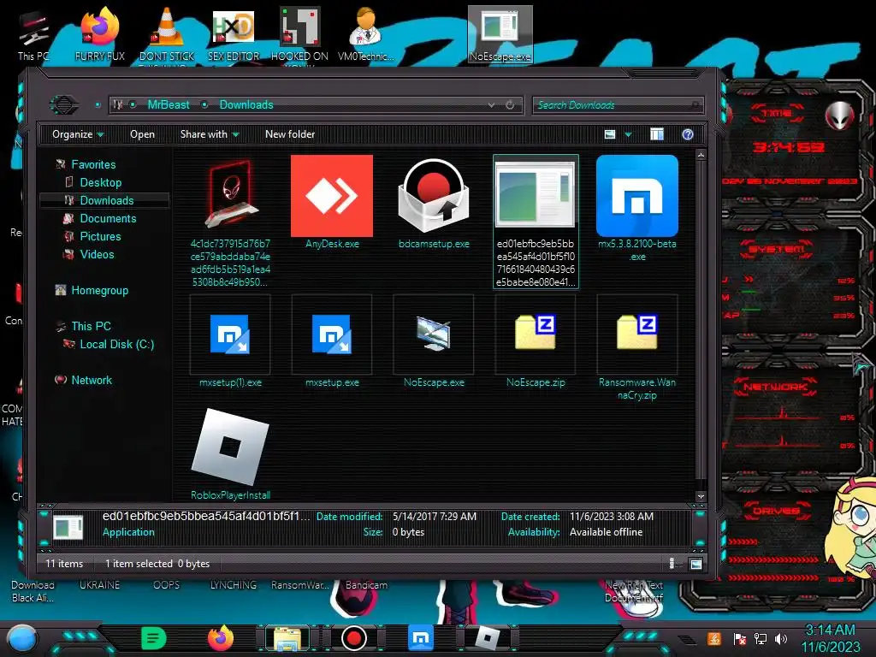Select the mxsetup(1).exe file icon
The image size is (876, 657).
click(x=230, y=334)
